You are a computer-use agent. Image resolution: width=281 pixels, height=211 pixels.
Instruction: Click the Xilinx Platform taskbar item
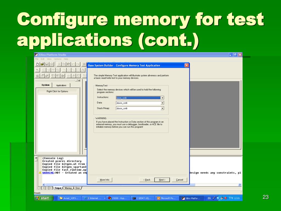coord(191,198)
